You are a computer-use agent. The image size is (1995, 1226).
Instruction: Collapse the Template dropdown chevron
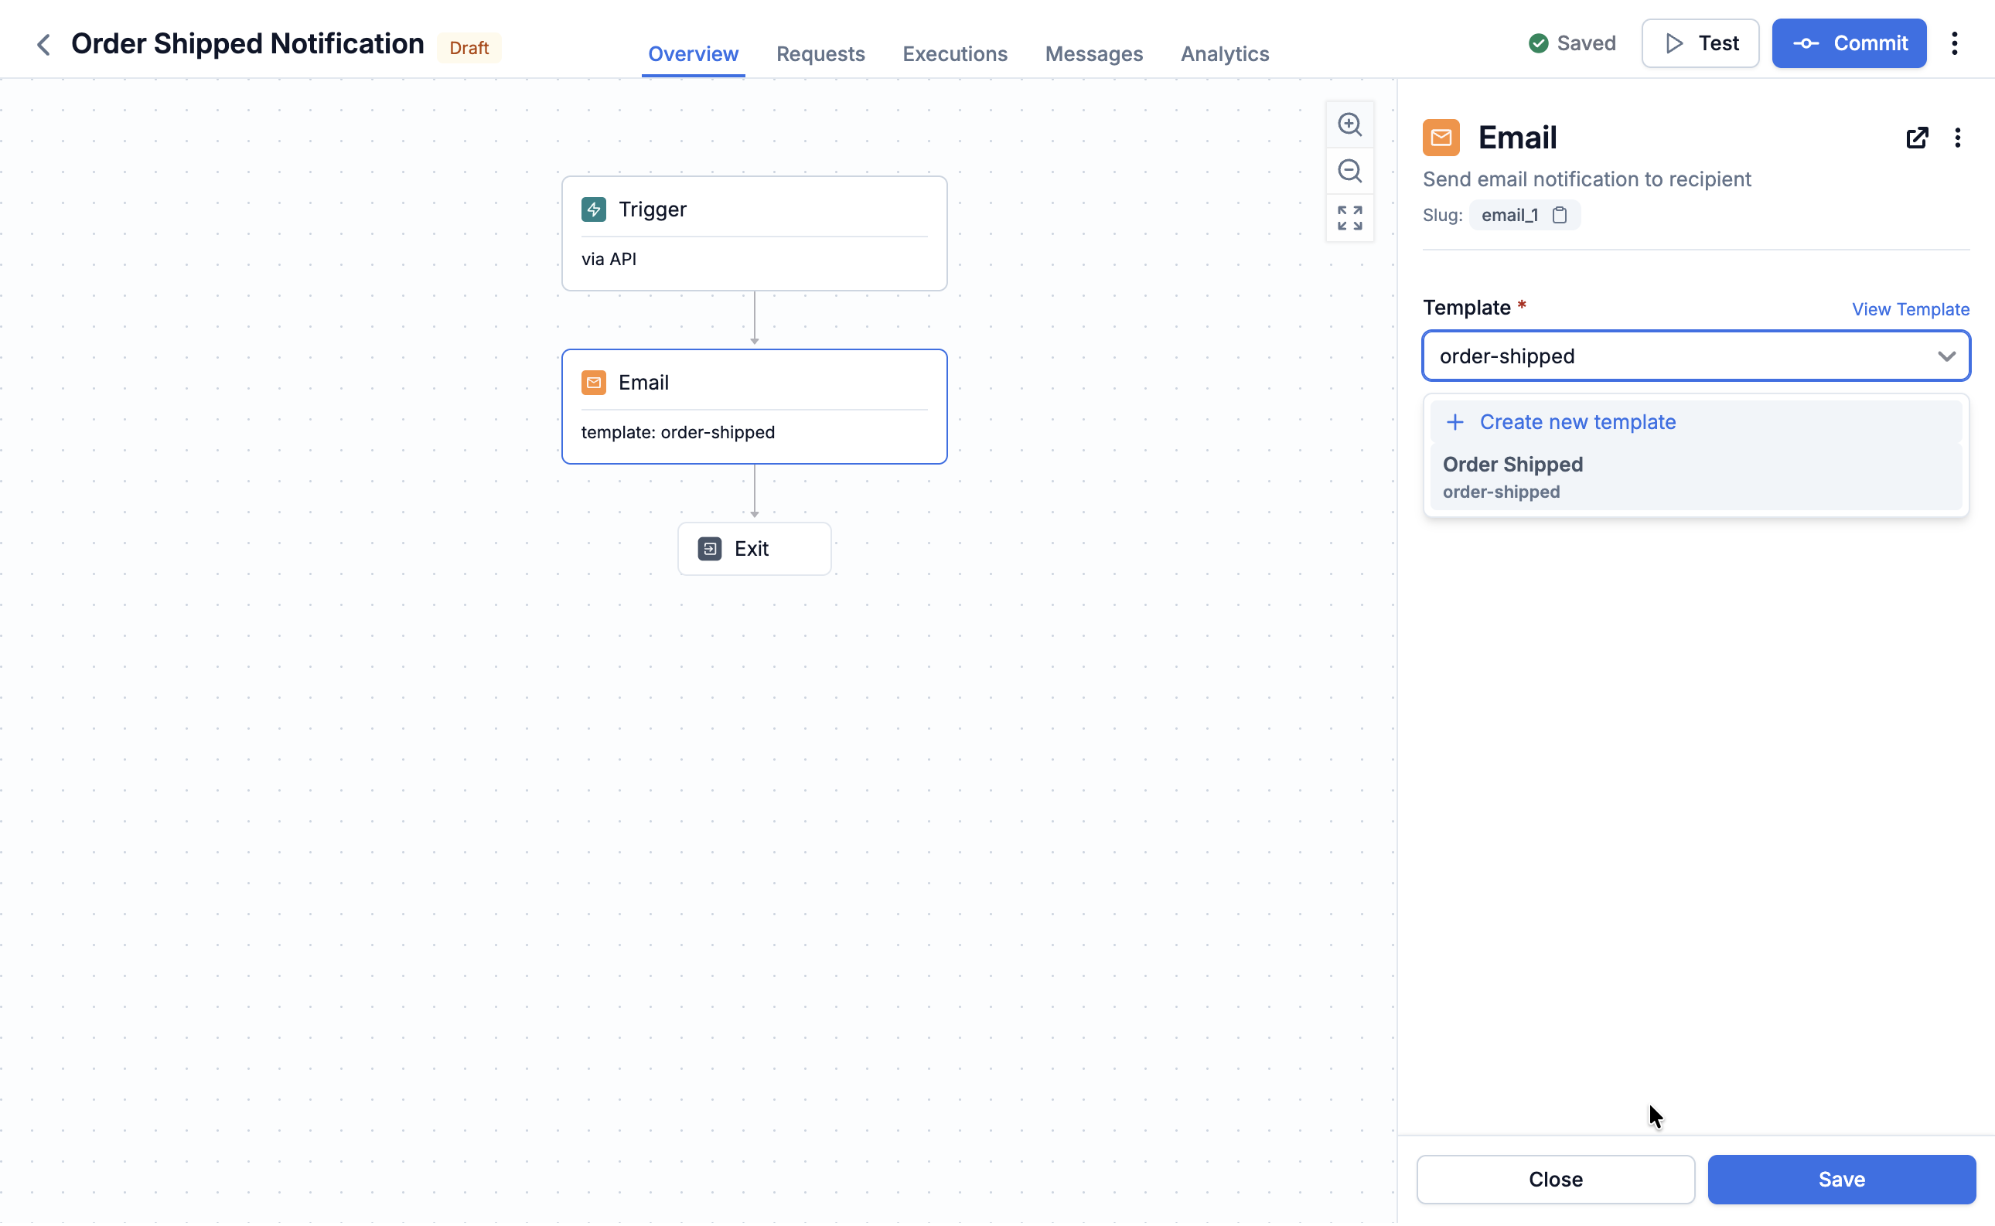pos(1946,356)
